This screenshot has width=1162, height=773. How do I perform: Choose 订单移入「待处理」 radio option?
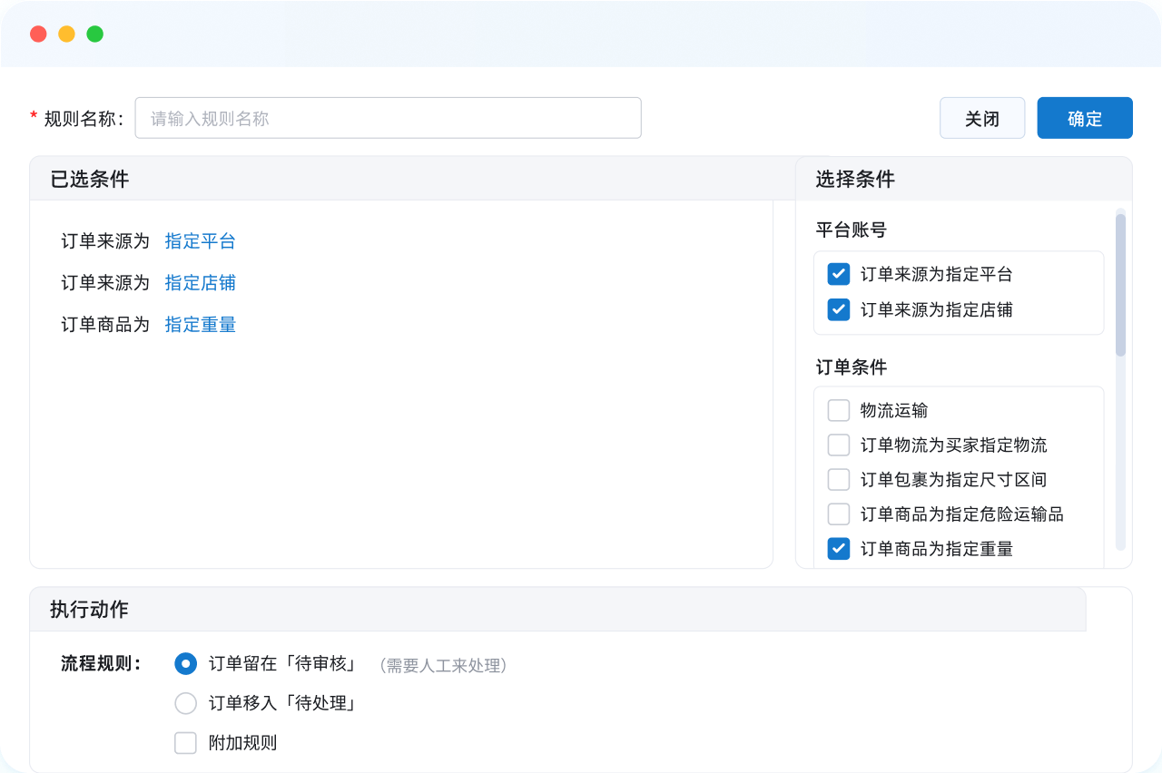(185, 703)
